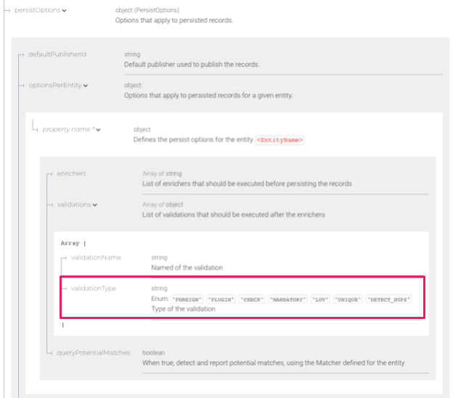Click the red <EntityName> code tag
Screen dimensions: 453x398
coord(280,140)
